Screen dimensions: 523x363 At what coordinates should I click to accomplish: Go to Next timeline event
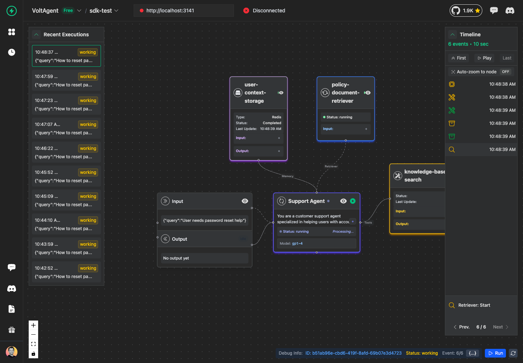pos(500,327)
